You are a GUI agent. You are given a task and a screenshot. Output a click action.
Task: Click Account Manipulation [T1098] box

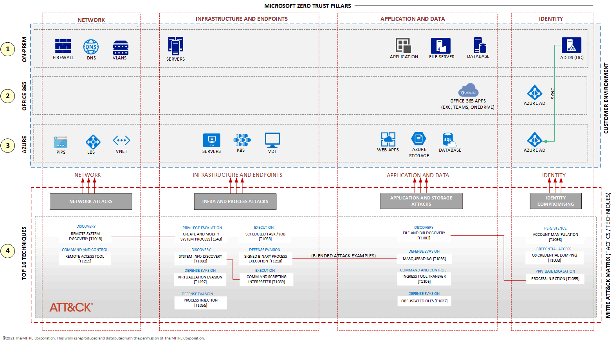(x=555, y=237)
